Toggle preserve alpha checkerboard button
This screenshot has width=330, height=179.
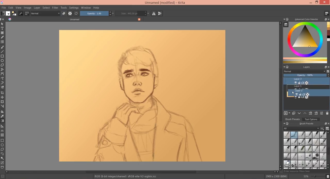coord(70,13)
